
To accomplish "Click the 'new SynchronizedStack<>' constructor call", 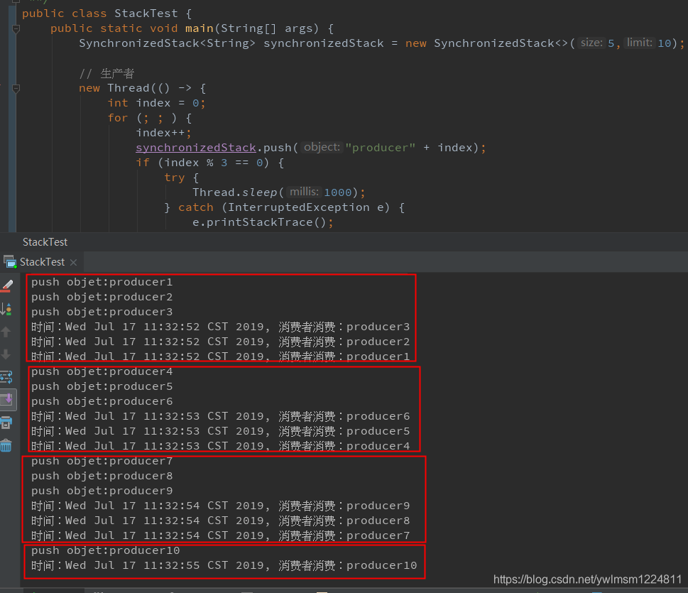I will (x=486, y=43).
